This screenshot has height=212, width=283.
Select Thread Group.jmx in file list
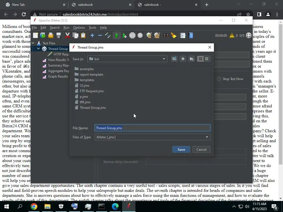coord(90,108)
